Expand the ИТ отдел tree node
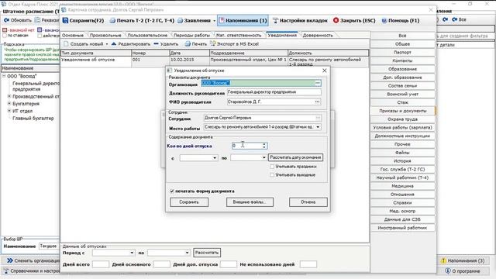 click(x=9, y=111)
